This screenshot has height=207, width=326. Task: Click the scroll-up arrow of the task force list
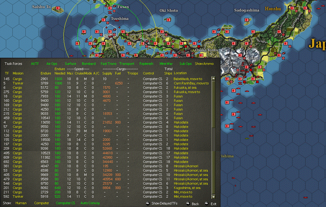pyautogui.click(x=213, y=79)
